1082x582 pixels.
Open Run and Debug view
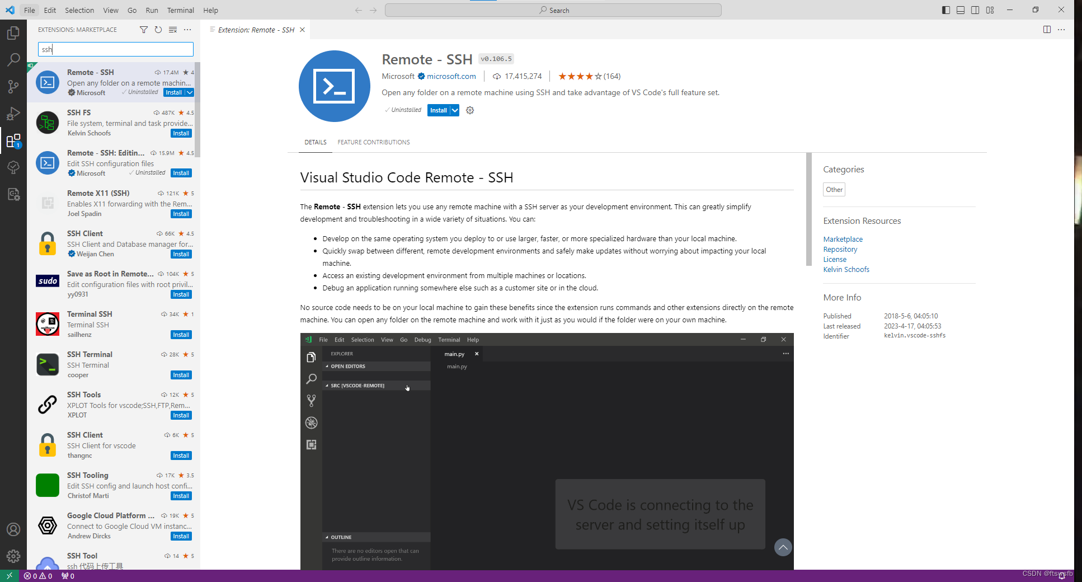pyautogui.click(x=13, y=114)
